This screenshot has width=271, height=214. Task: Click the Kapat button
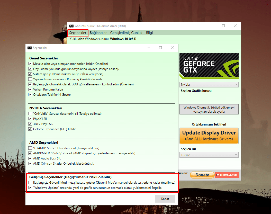tap(165, 199)
